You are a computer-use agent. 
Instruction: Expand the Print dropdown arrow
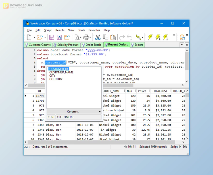[90, 37]
